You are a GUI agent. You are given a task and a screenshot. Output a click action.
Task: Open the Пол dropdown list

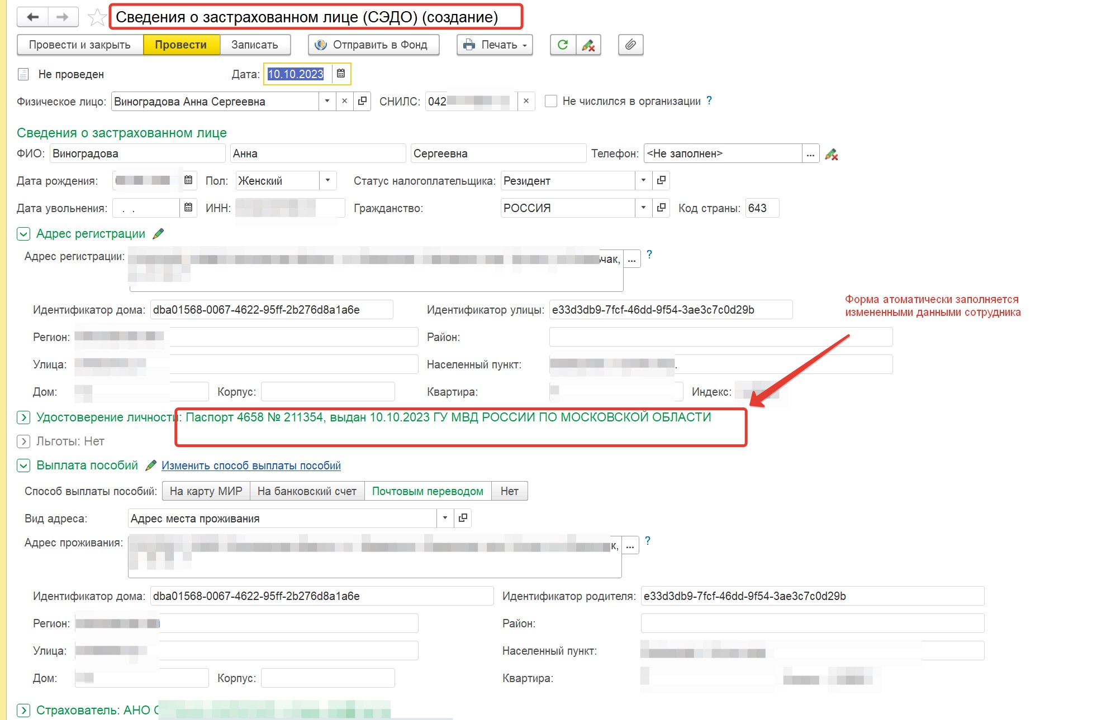[x=327, y=180]
